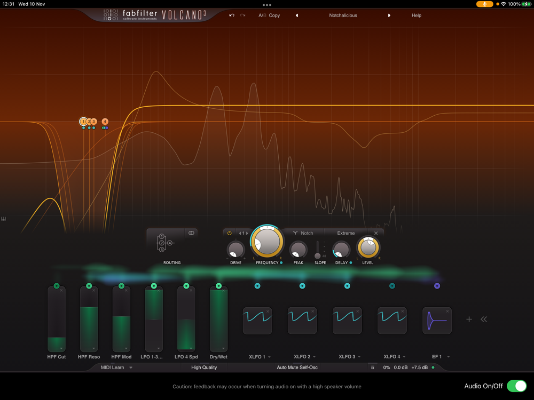Click MIDI Learn
The image size is (534, 400).
pyautogui.click(x=112, y=367)
